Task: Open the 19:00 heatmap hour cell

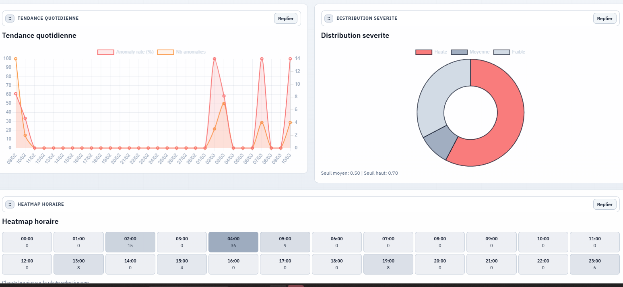Action: 388,264
